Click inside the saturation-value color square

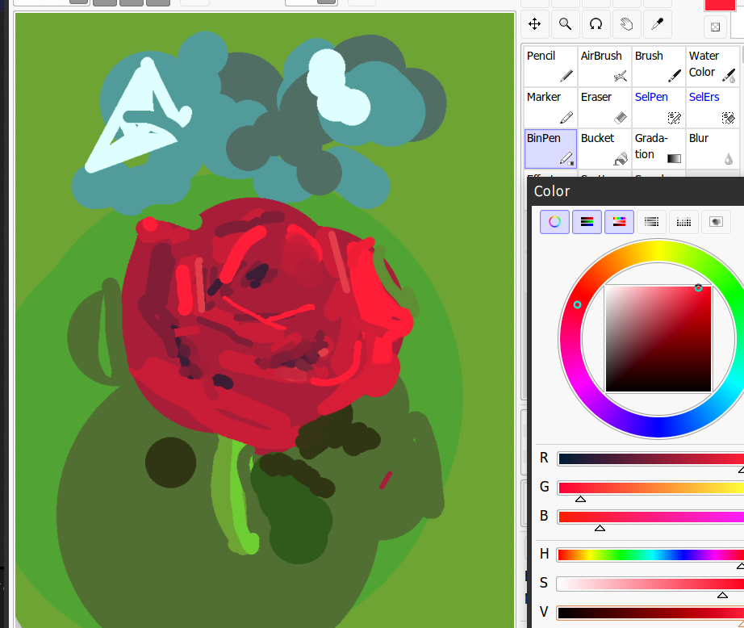point(658,339)
